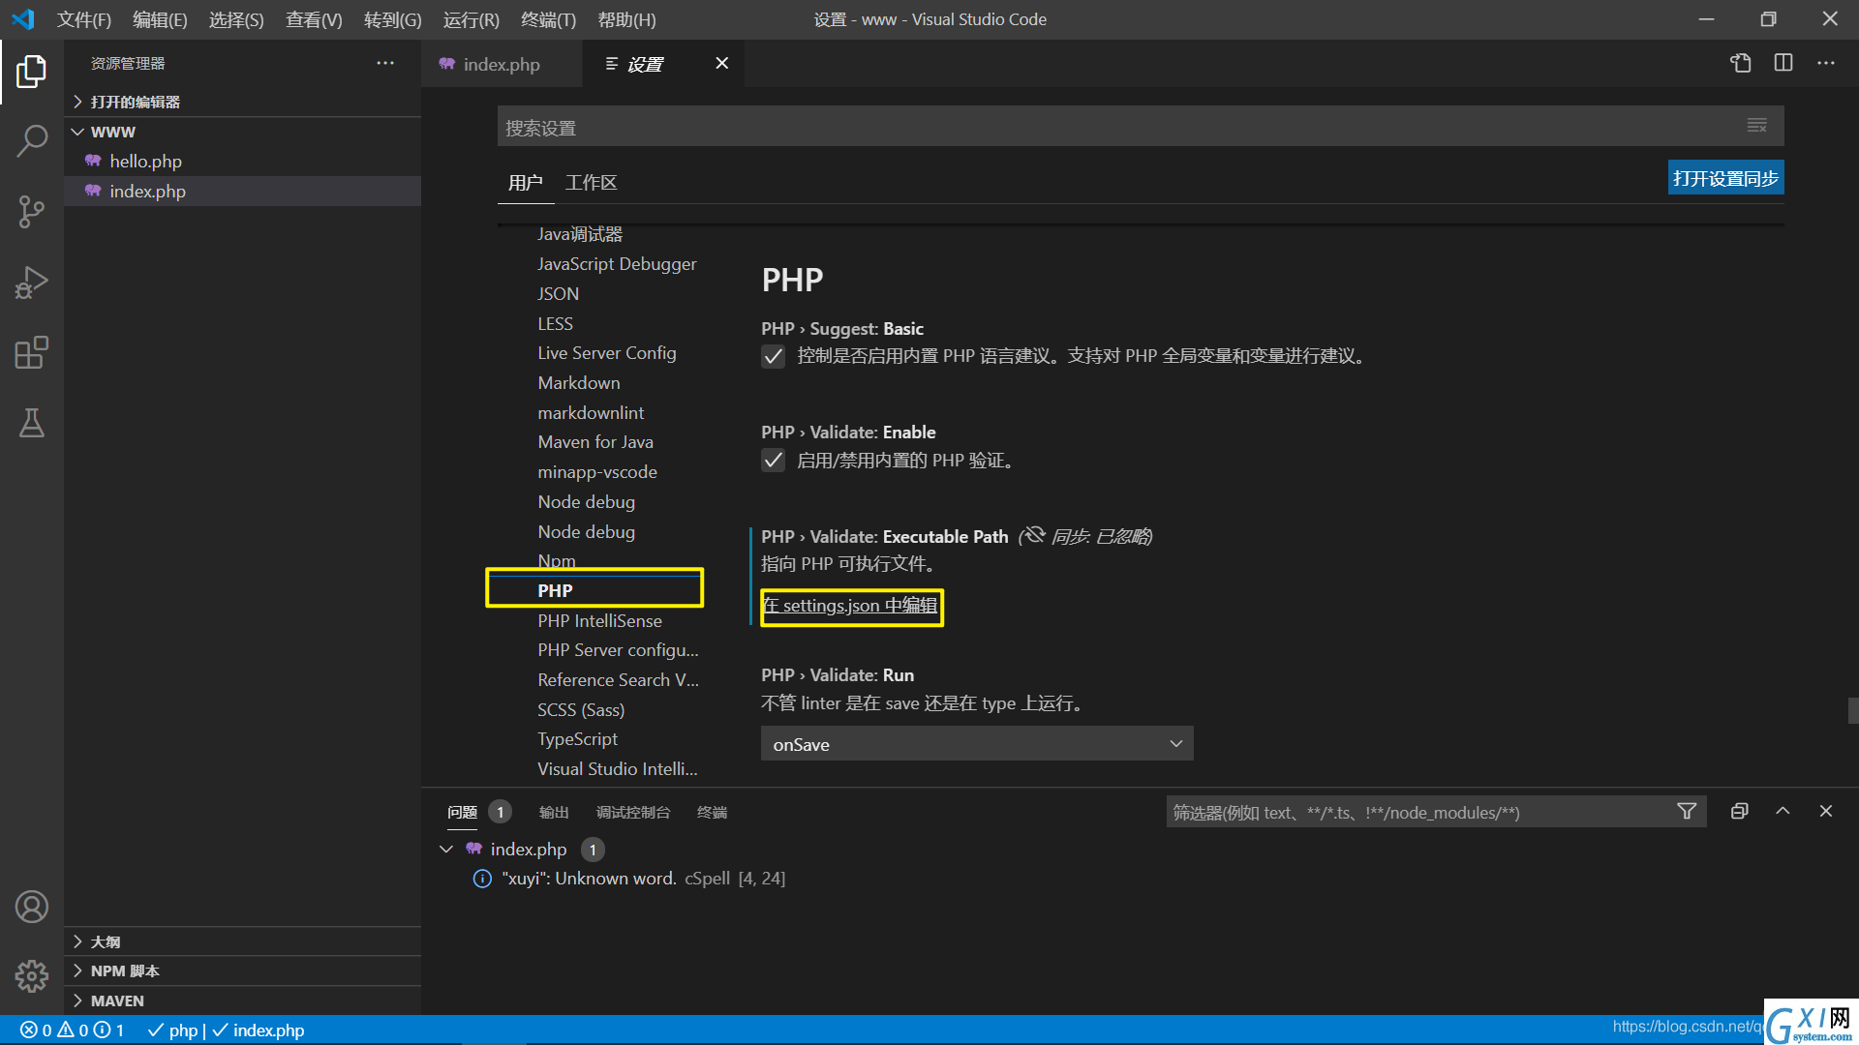This screenshot has height=1045, width=1859.
Task: Open the Extensions view
Action: [31, 353]
